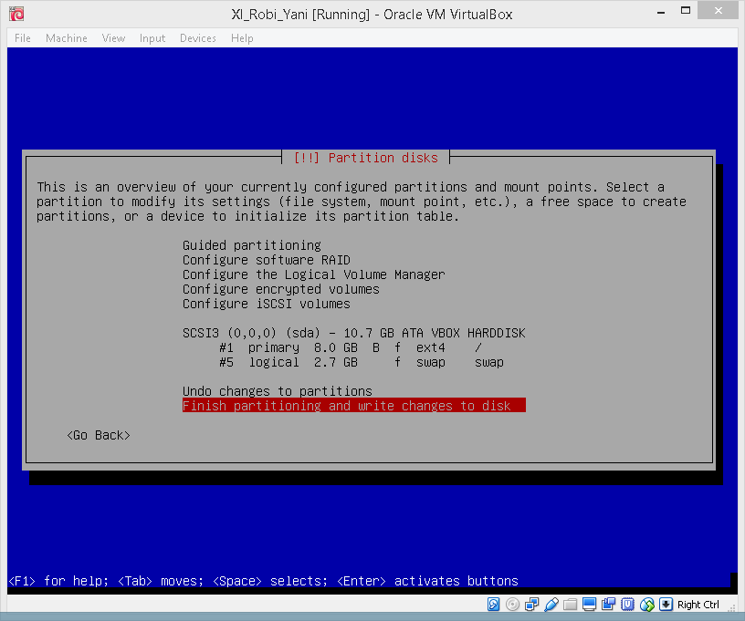Click the USB devices status icon

[551, 604]
